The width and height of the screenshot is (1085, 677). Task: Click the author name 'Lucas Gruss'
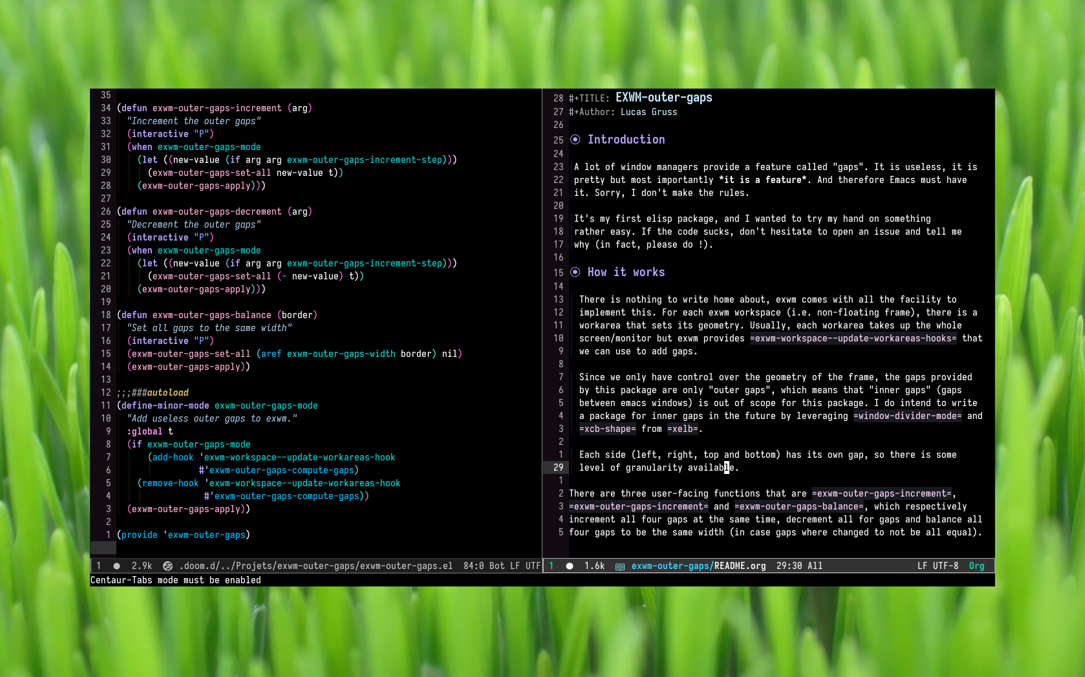coord(649,112)
